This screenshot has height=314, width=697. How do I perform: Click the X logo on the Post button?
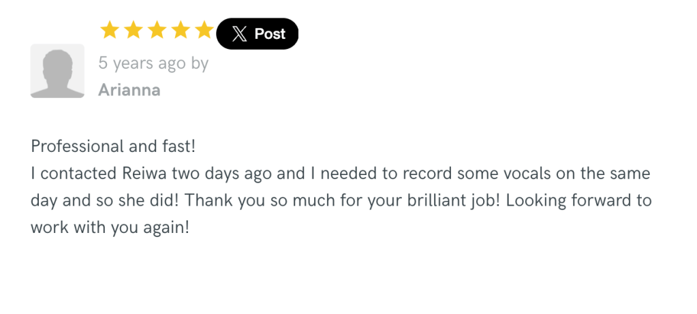(239, 34)
